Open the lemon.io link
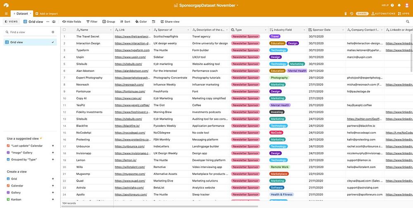The width and height of the screenshot is (413, 208). 126,160
